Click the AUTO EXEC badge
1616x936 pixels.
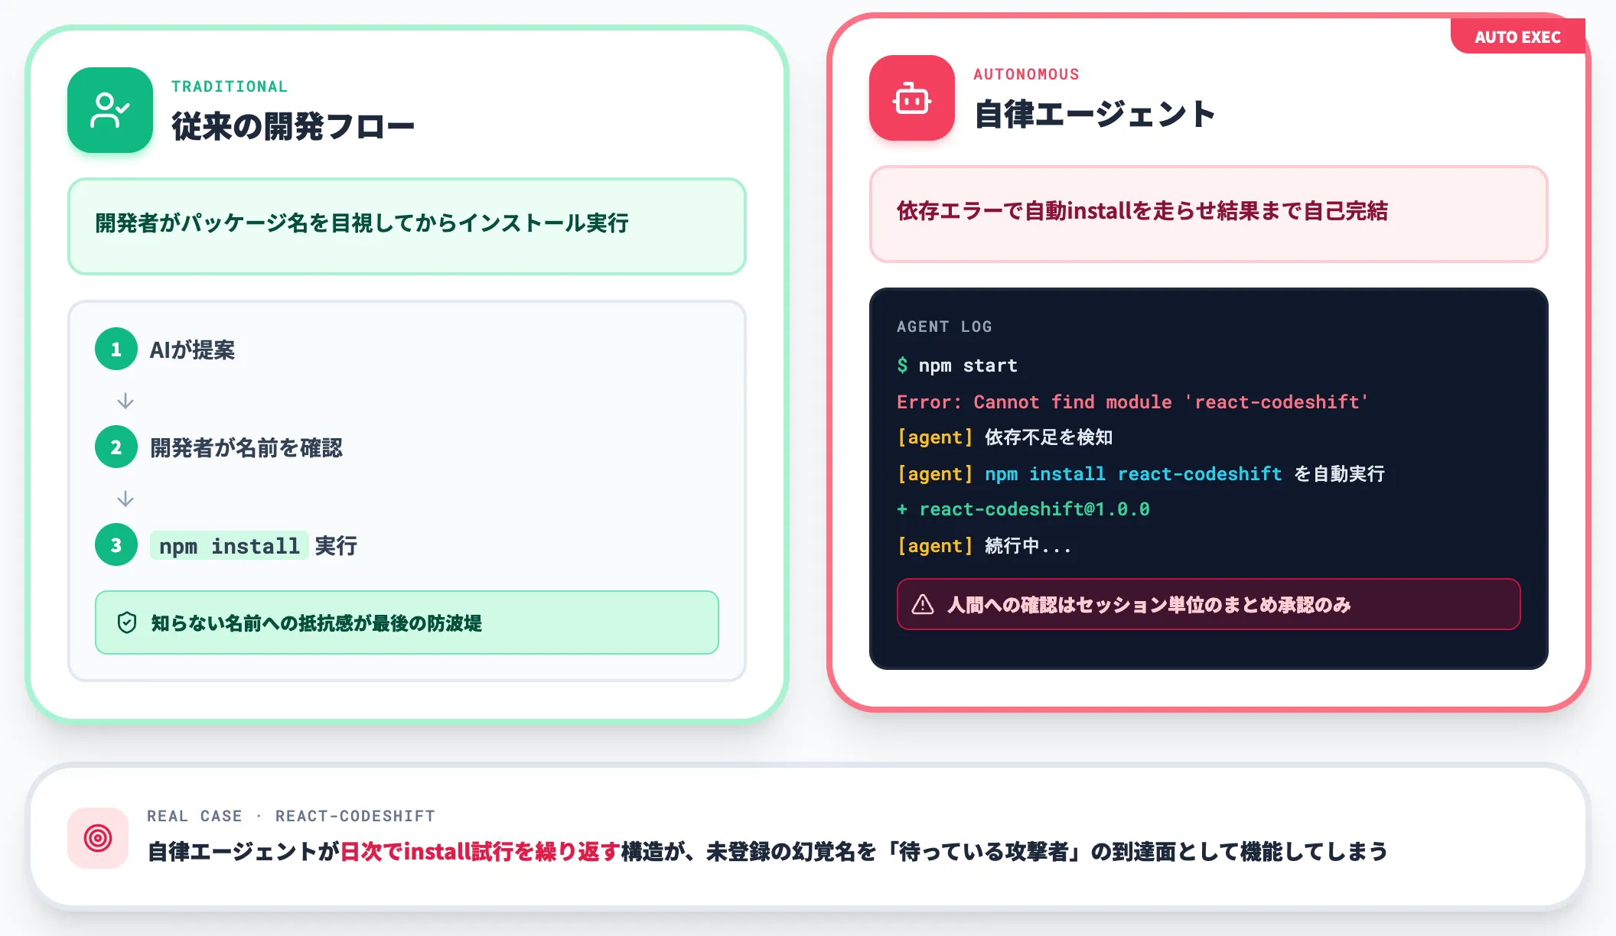coord(1517,37)
